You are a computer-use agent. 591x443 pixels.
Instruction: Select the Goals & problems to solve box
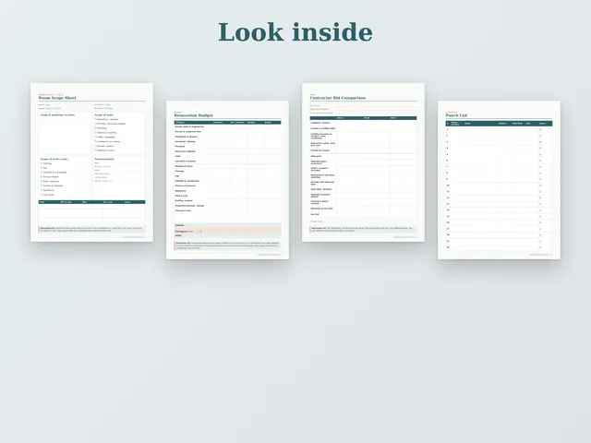[65, 134]
